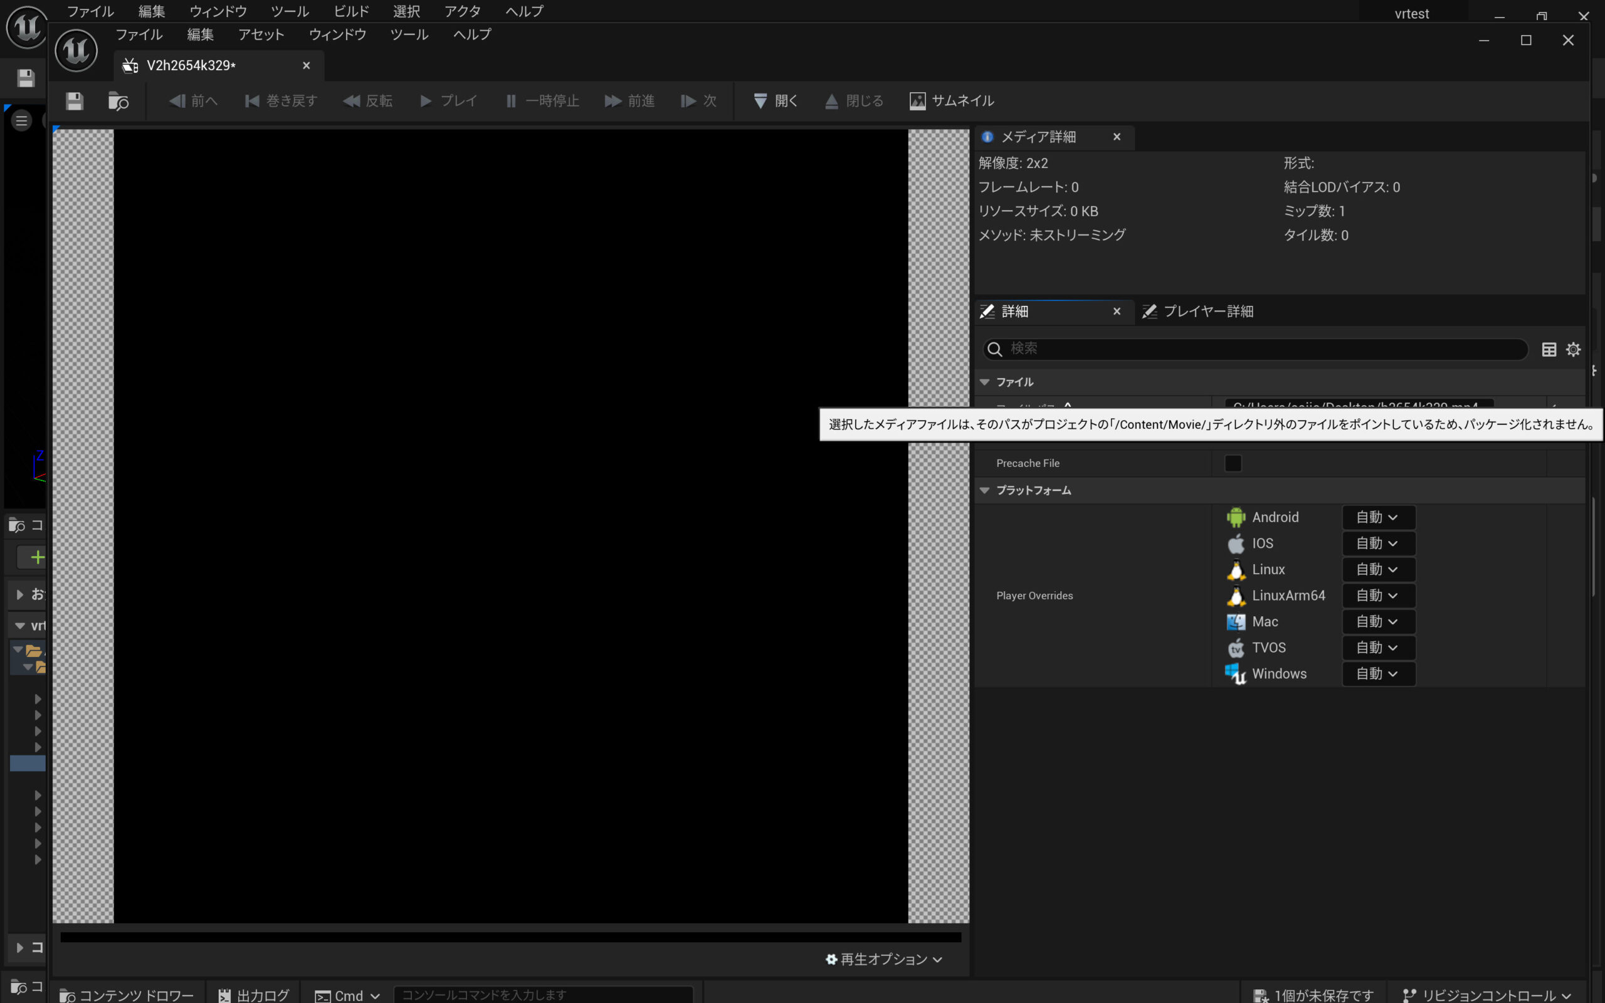Viewport: 1605px width, 1003px height.
Task: Click the property matrix table icon
Action: tap(1549, 350)
